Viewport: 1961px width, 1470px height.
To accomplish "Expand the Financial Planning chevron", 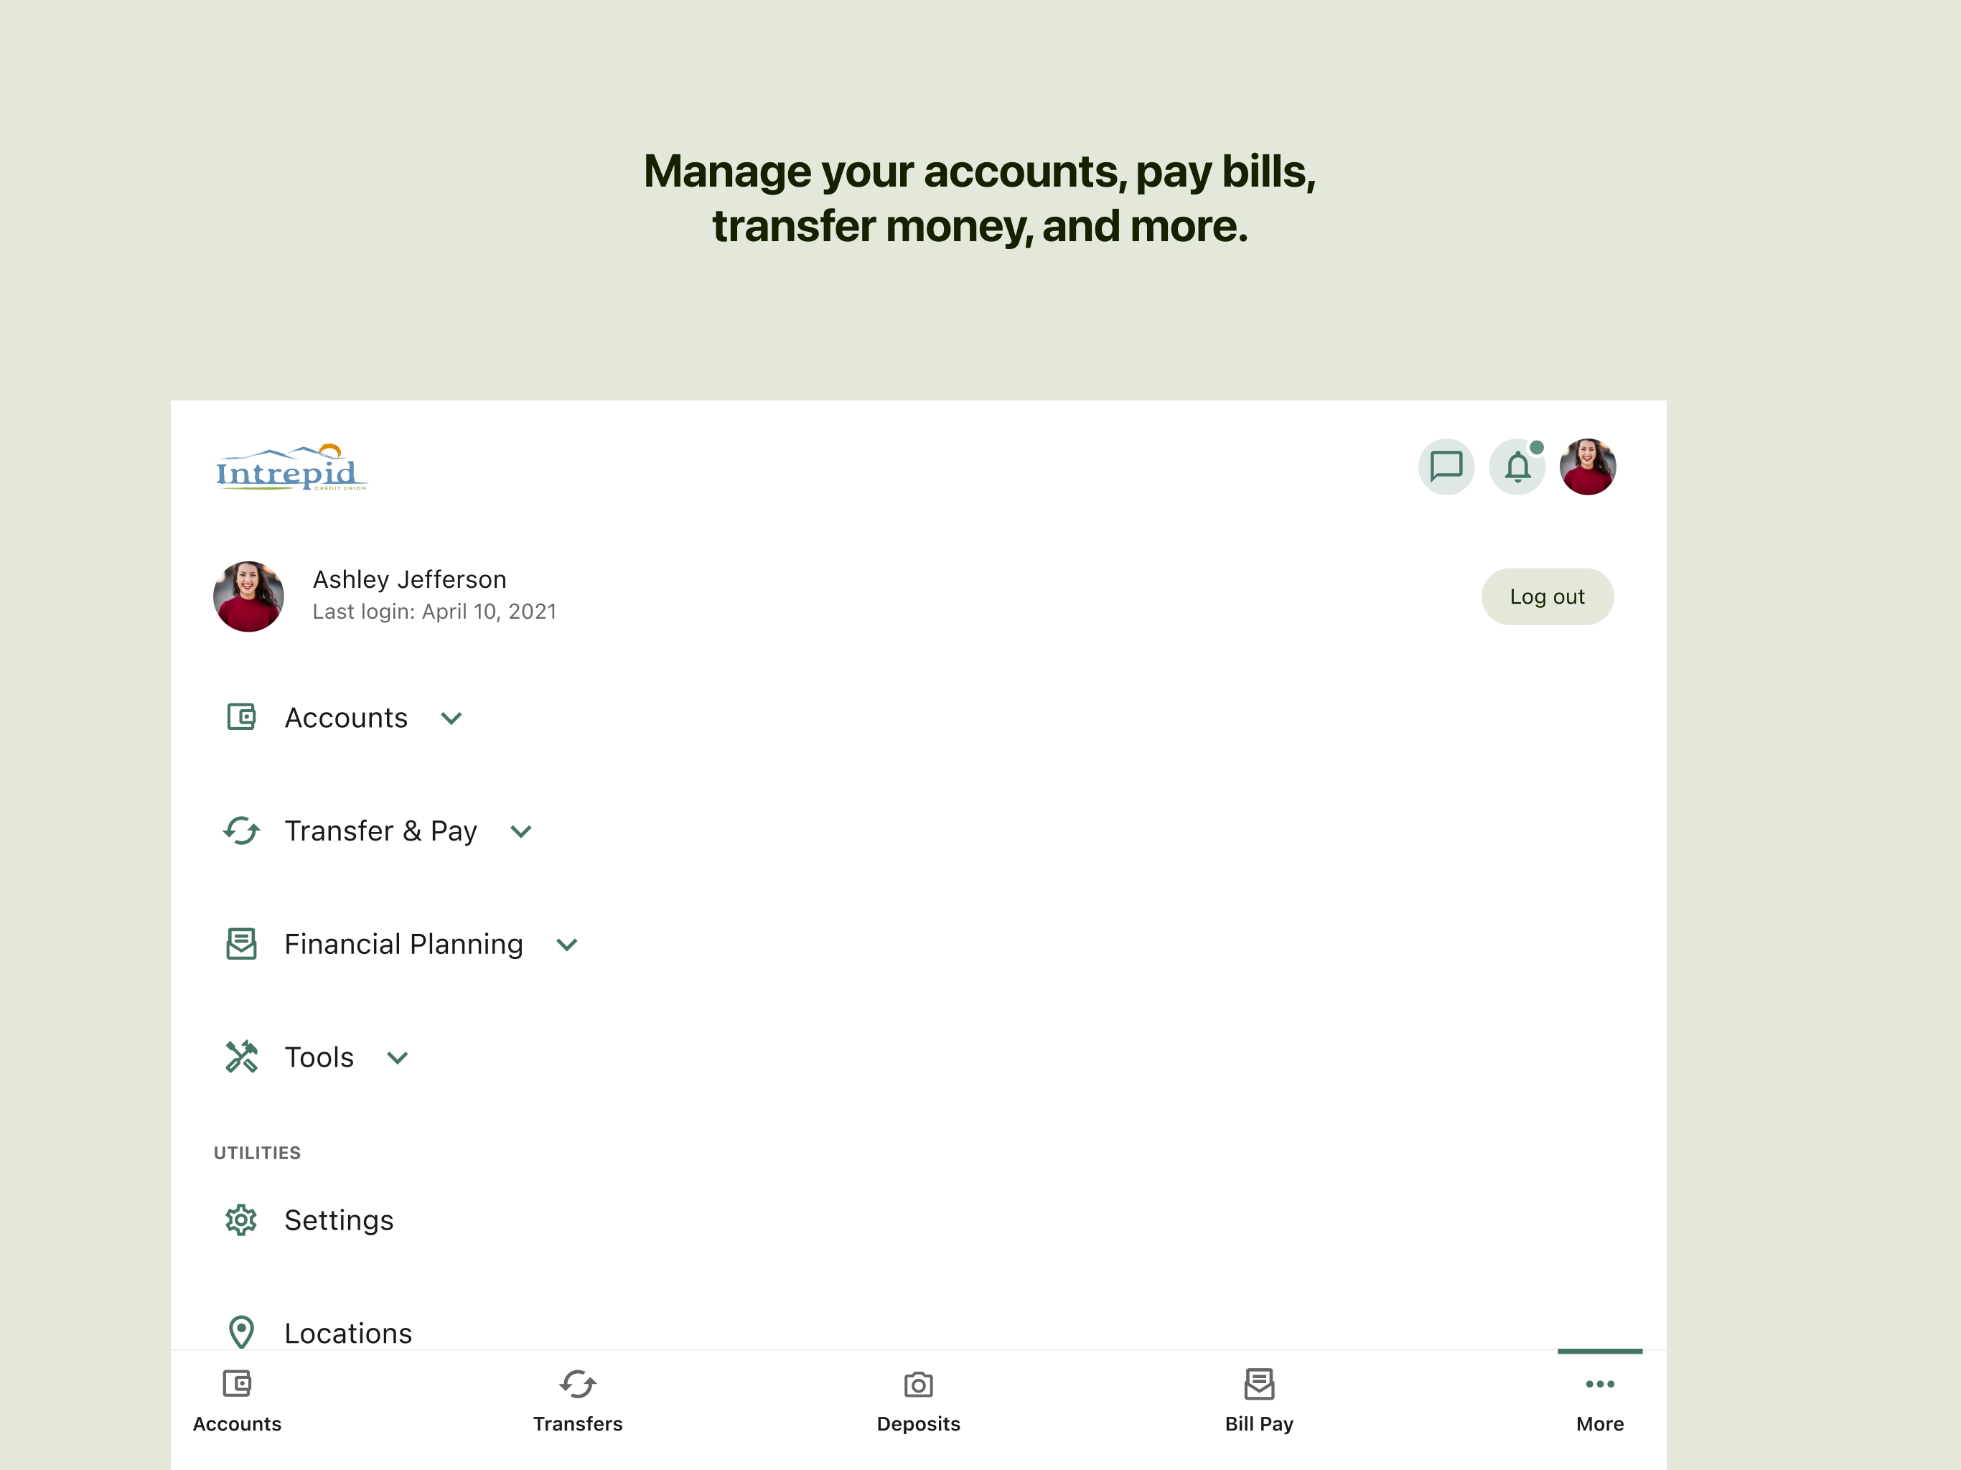I will [567, 945].
